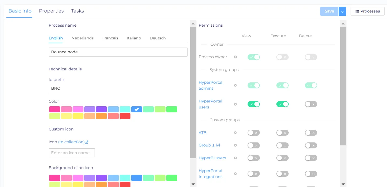387x187 pixels.
Task: Open settings gear for Process owner
Action: (235, 57)
